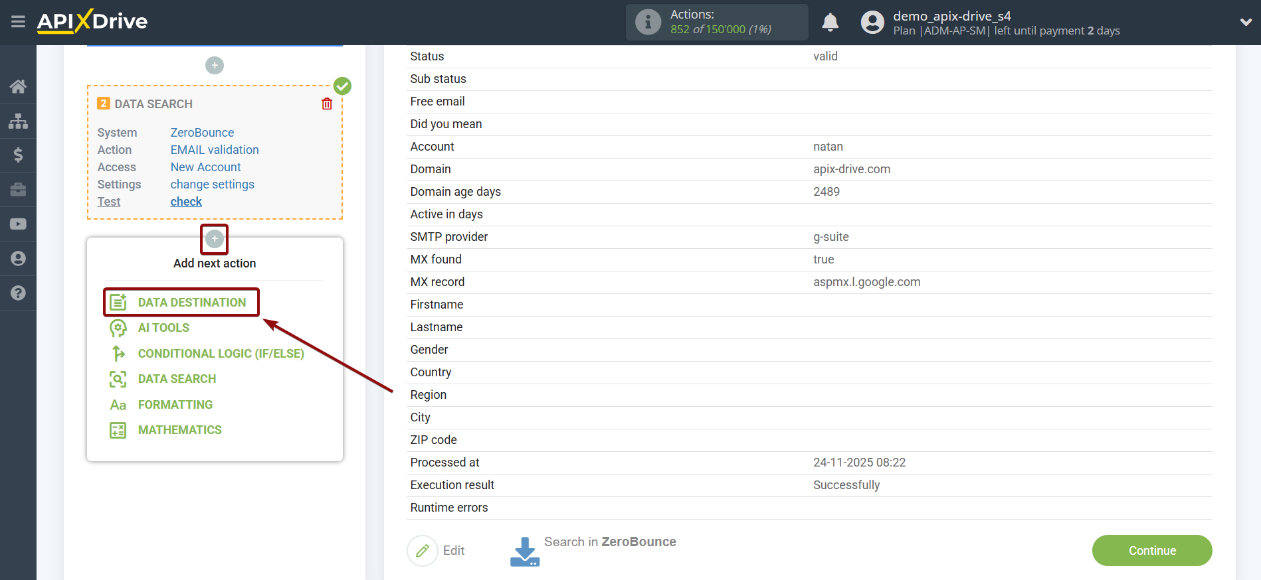Click the EMAIL validation action link

215,150
